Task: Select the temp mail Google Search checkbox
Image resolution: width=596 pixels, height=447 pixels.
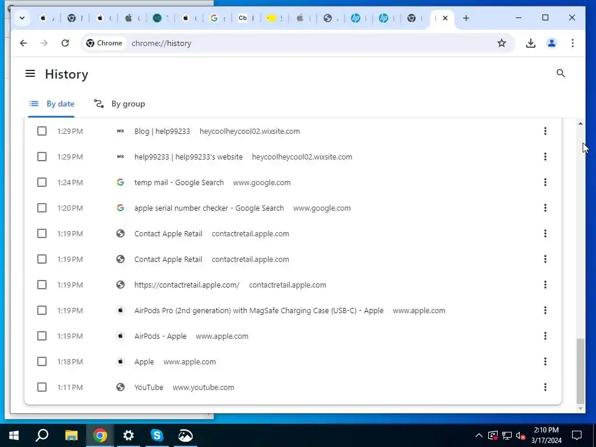Action: click(x=42, y=182)
